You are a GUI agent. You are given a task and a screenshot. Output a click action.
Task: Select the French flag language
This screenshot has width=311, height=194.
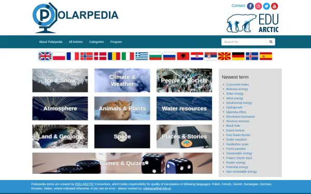click(73, 56)
